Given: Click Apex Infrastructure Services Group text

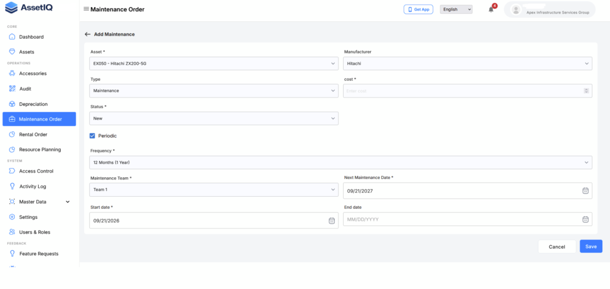Looking at the screenshot, I should coord(558,12).
